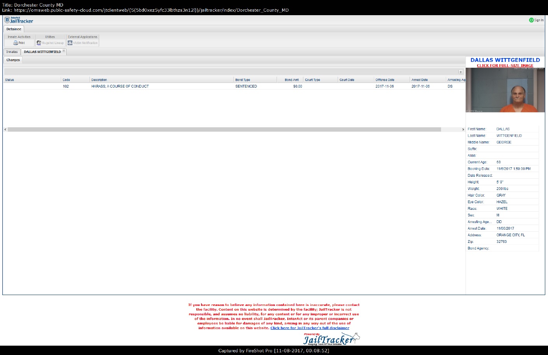Open the Detainee ribbon tab
The width and height of the screenshot is (548, 355).
pos(14,29)
